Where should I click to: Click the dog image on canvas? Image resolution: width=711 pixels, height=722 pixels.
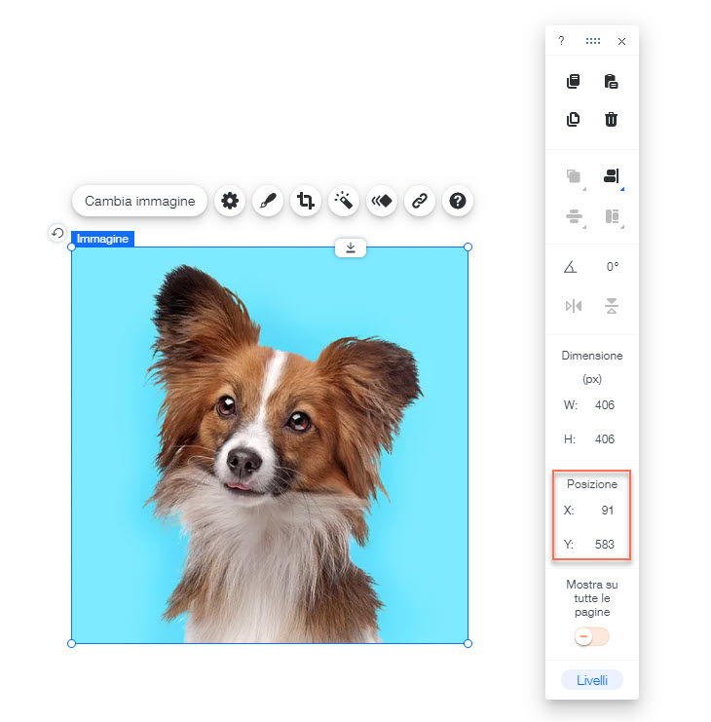tap(270, 445)
